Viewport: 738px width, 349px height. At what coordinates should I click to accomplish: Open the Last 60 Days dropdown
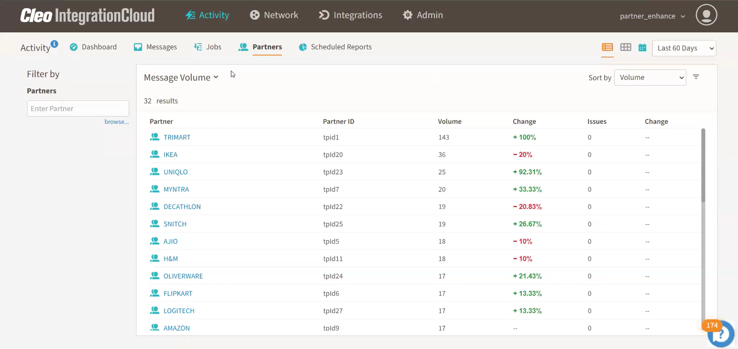click(684, 48)
